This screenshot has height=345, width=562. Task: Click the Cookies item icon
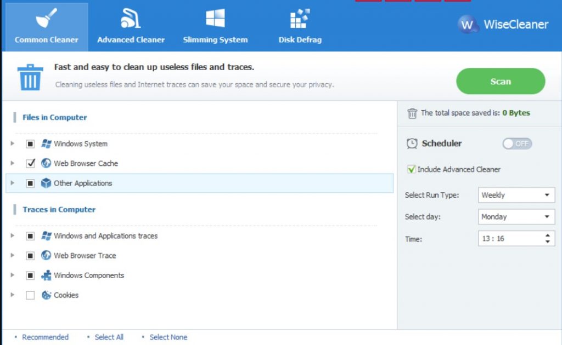pos(46,295)
